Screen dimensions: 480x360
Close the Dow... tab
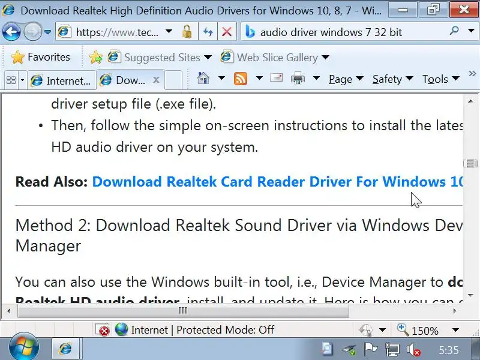click(x=156, y=80)
